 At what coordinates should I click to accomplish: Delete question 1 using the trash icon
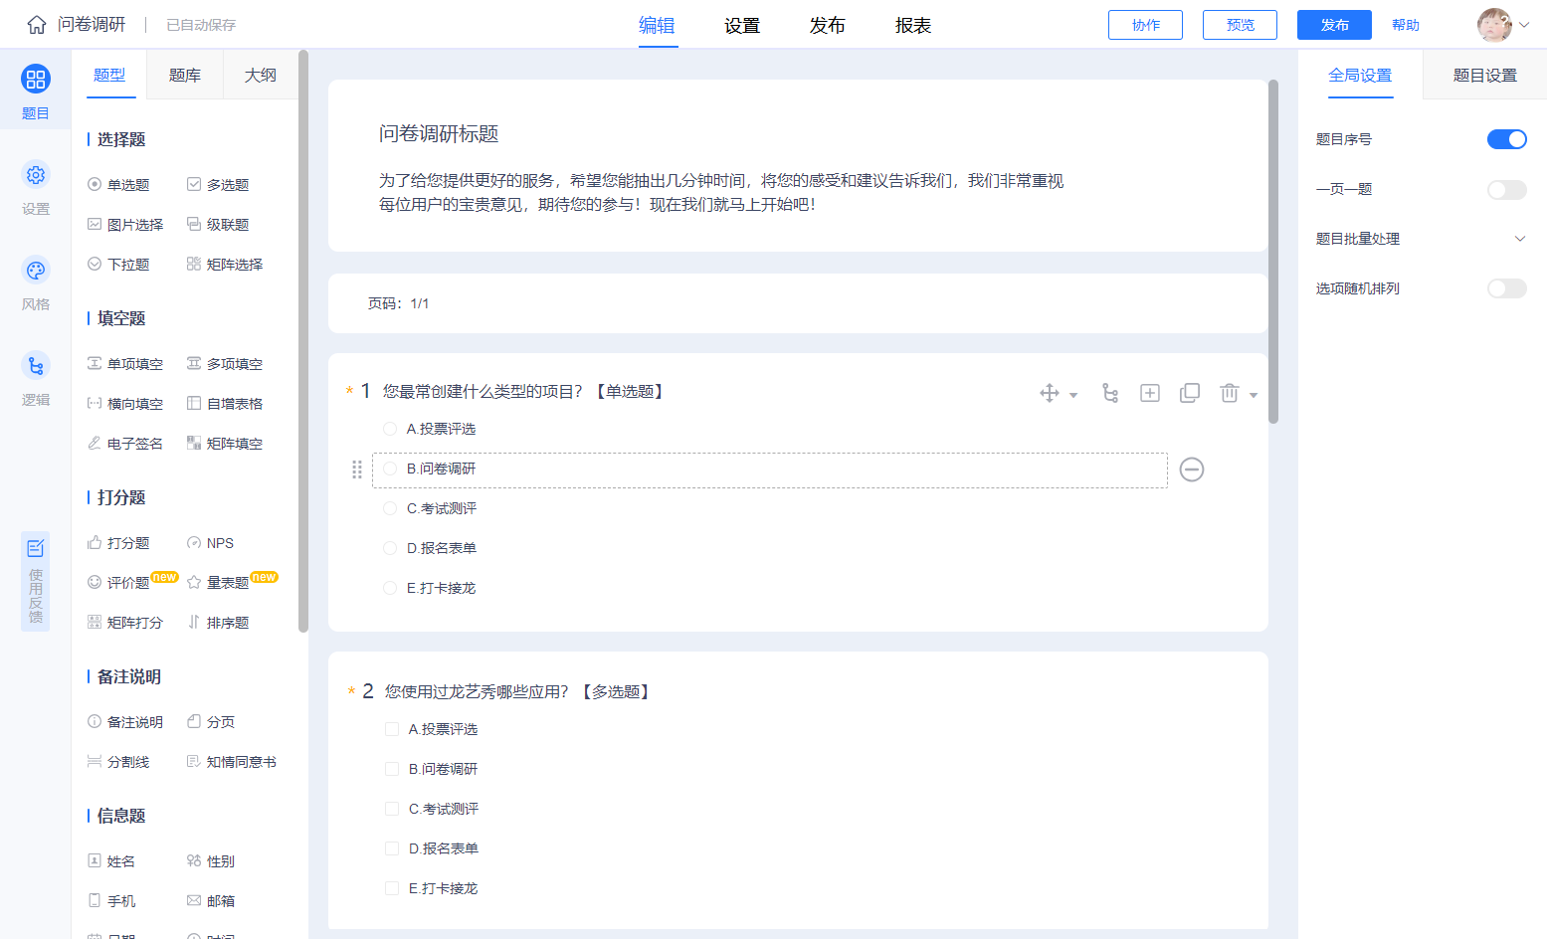(x=1230, y=393)
